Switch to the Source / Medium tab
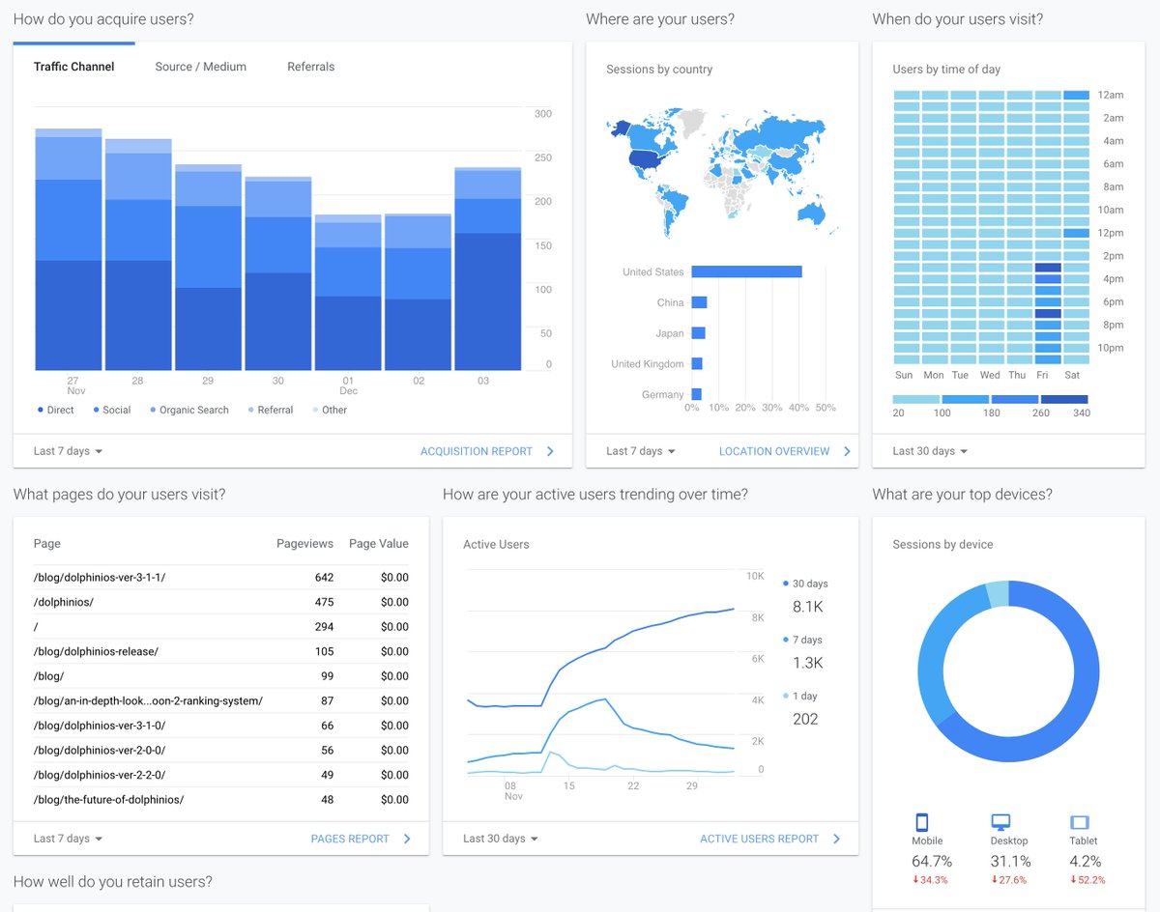Image resolution: width=1160 pixels, height=912 pixels. [200, 67]
